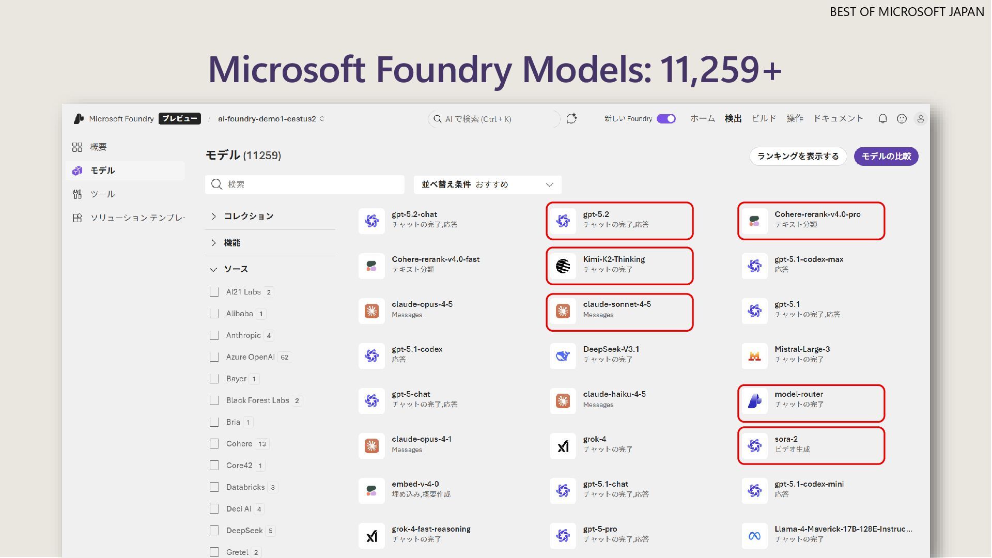Open the ツール sidebar icon

(x=77, y=194)
